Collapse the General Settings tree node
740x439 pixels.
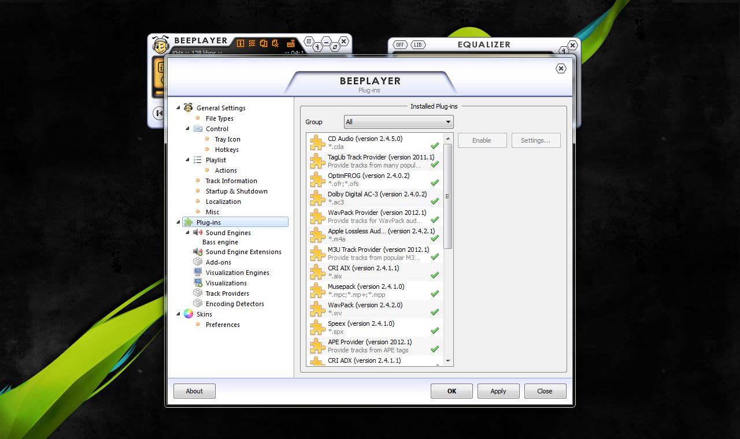tap(178, 108)
